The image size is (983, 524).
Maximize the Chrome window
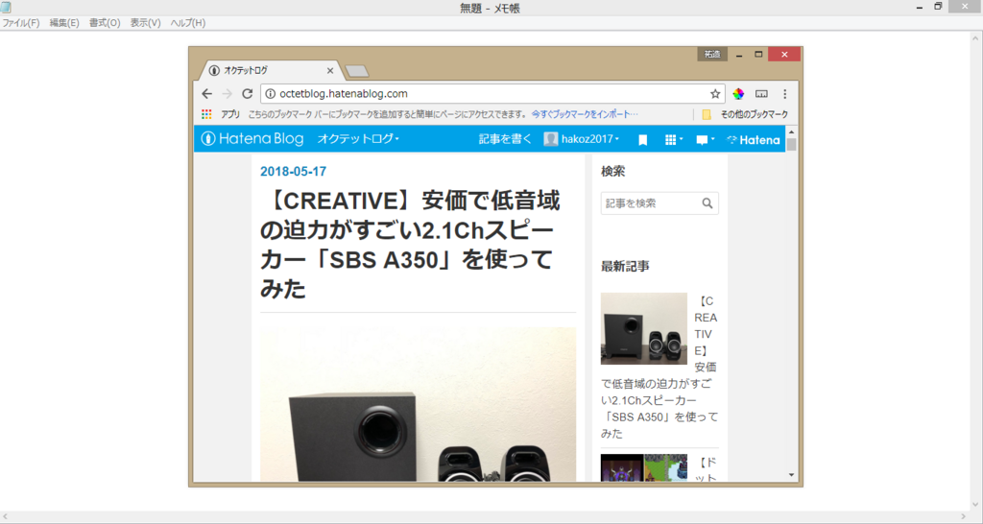click(x=758, y=55)
